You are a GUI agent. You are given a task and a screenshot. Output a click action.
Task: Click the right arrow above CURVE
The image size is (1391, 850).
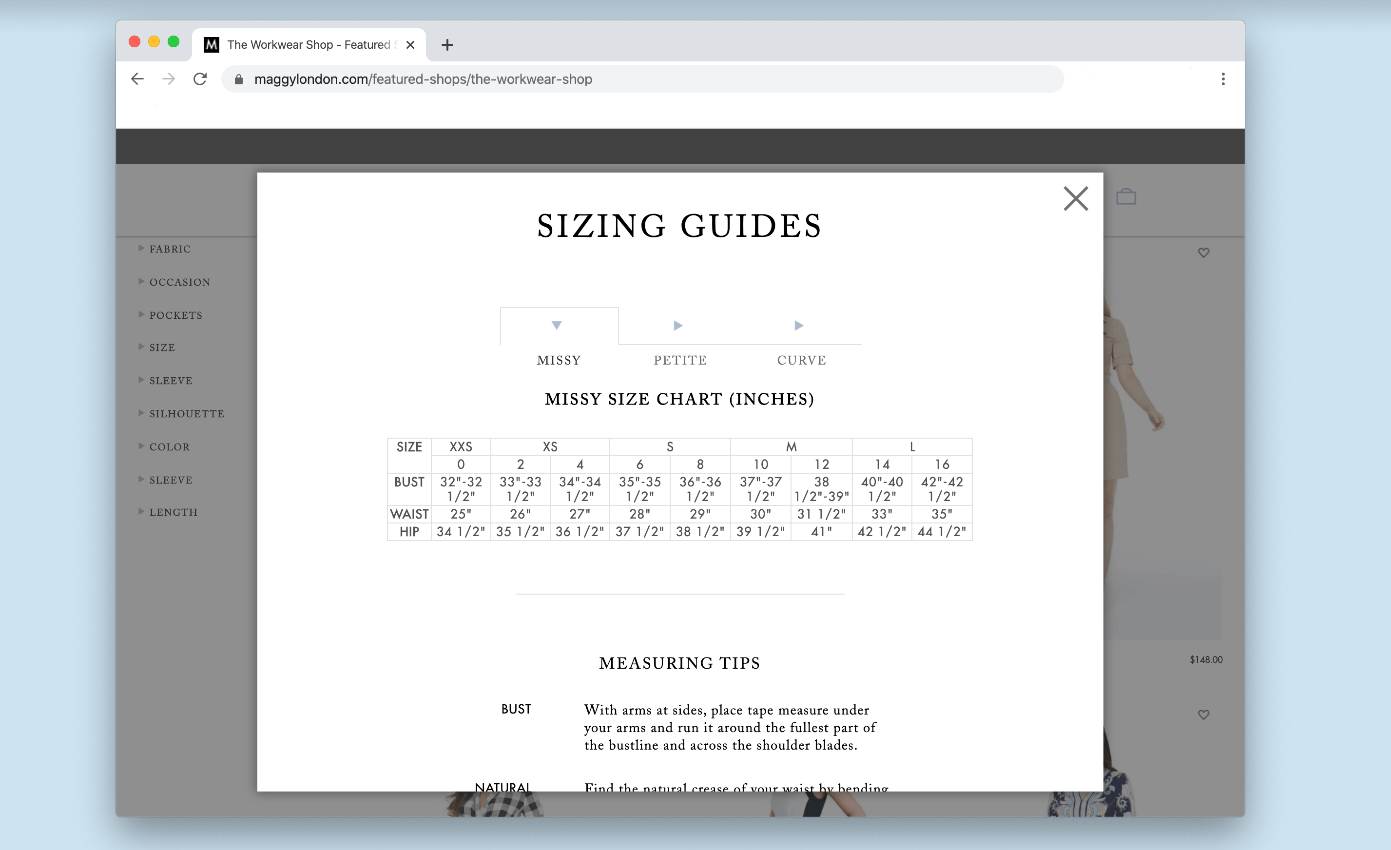pos(799,325)
